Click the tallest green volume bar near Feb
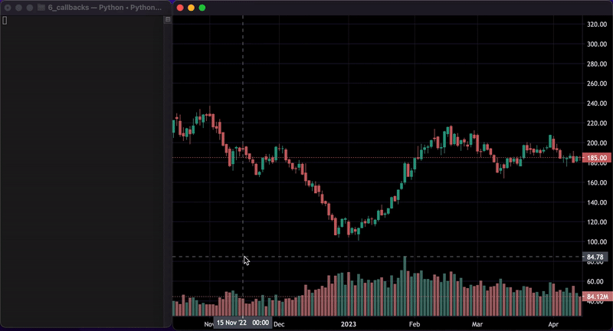 (405, 287)
